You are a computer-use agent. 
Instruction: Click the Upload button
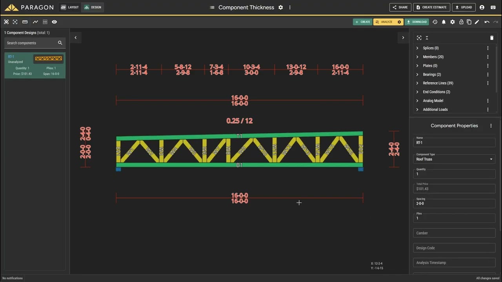464,7
